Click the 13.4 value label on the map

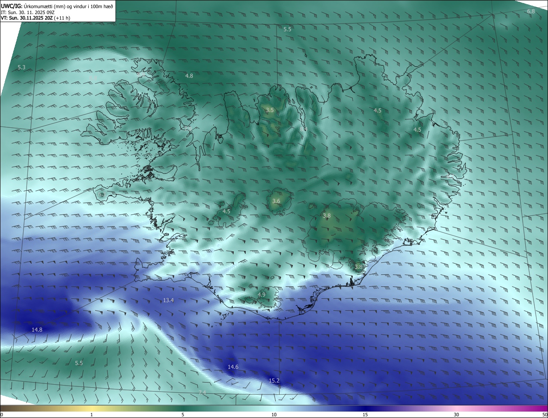coord(168,300)
